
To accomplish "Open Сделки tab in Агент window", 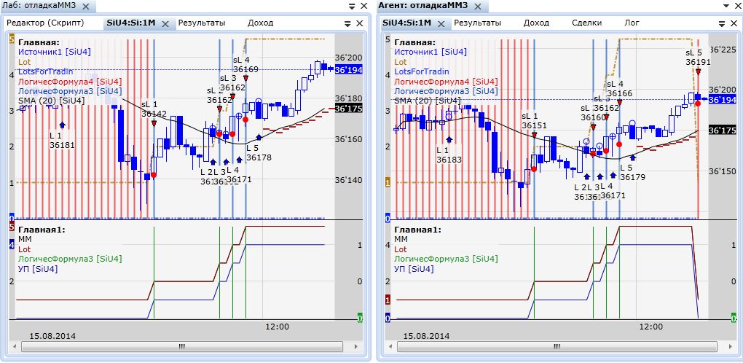I will click(586, 23).
